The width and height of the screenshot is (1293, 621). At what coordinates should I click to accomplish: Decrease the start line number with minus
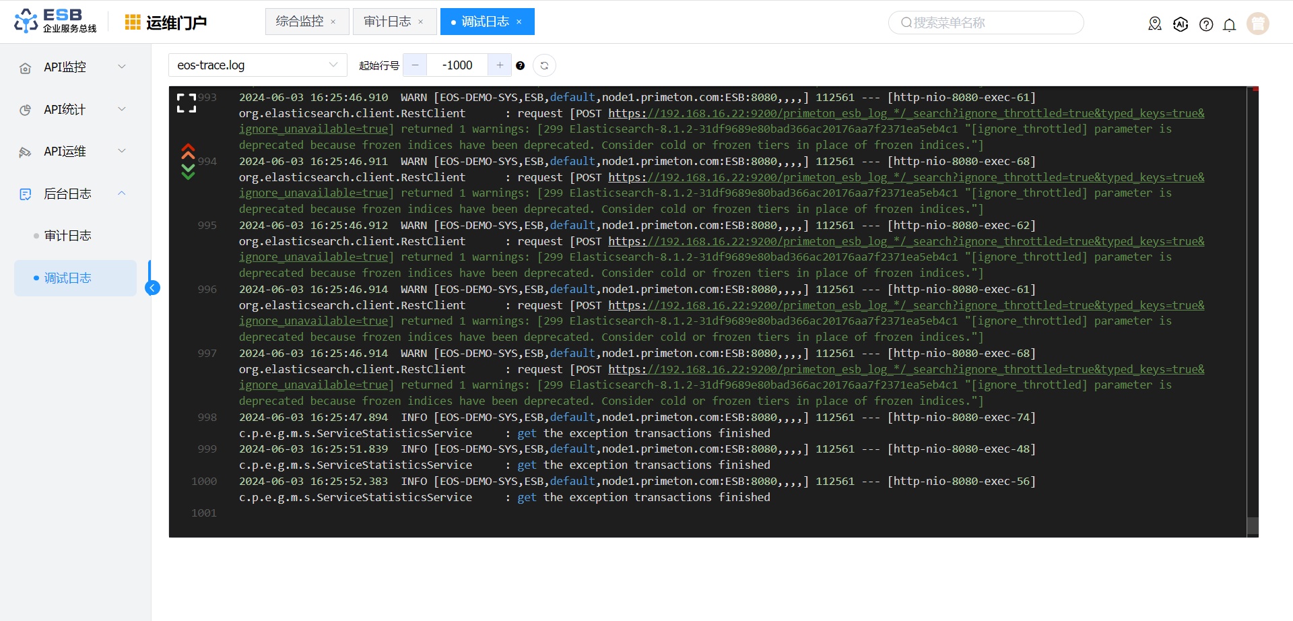[x=415, y=65]
